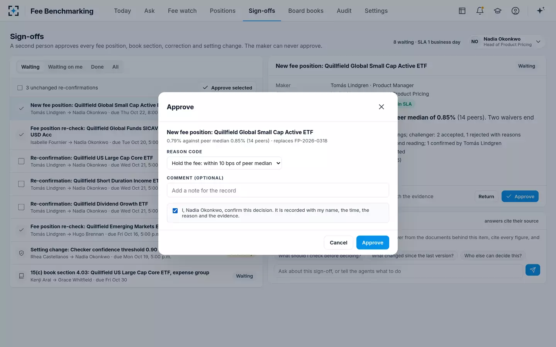This screenshot has height=347, width=556.
Task: Open the learning graduation cap icon
Action: pos(498,11)
